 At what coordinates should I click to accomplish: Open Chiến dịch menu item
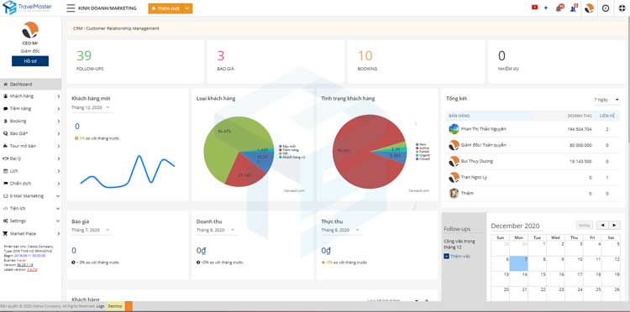(x=30, y=184)
